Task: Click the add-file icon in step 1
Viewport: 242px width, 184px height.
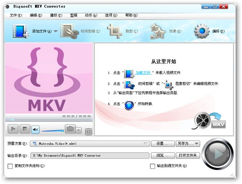Action: pyautogui.click(x=129, y=74)
